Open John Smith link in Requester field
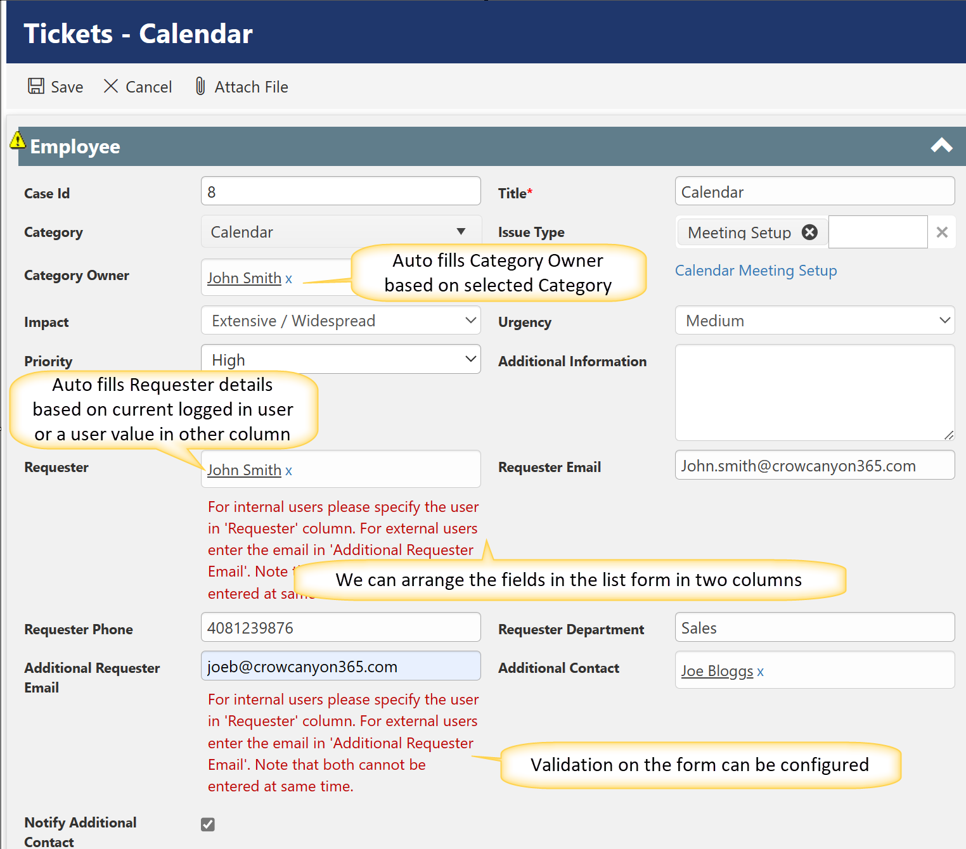Screen dimensions: 966x849 point(244,470)
